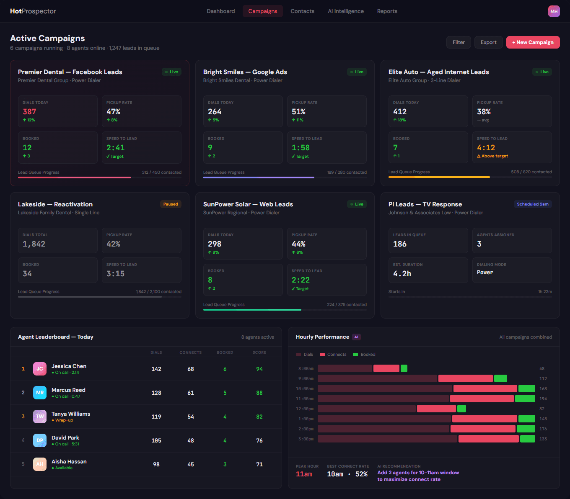Open the Scheduled 9am badge on PI Leads
570x499 pixels.
(x=533, y=204)
